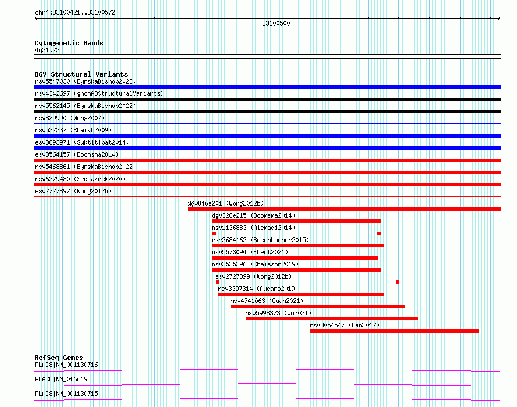Open variant nsv6379480 (Sedlazeck2020) label
Image resolution: width=517 pixels, height=407 pixels.
tap(80, 179)
